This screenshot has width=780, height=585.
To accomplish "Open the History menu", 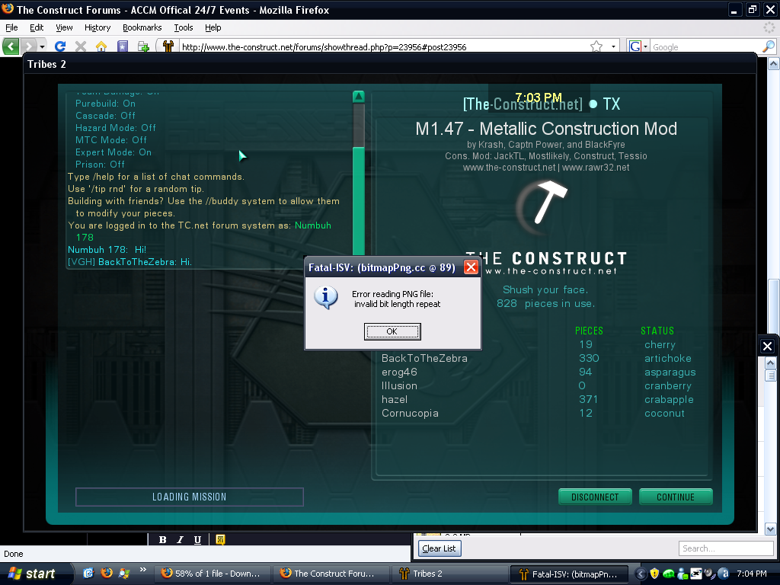I will (x=97, y=27).
